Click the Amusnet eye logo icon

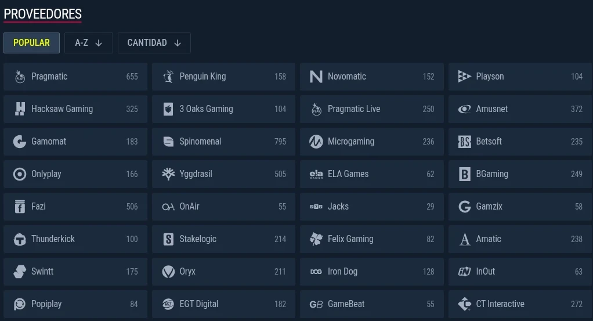(x=464, y=109)
